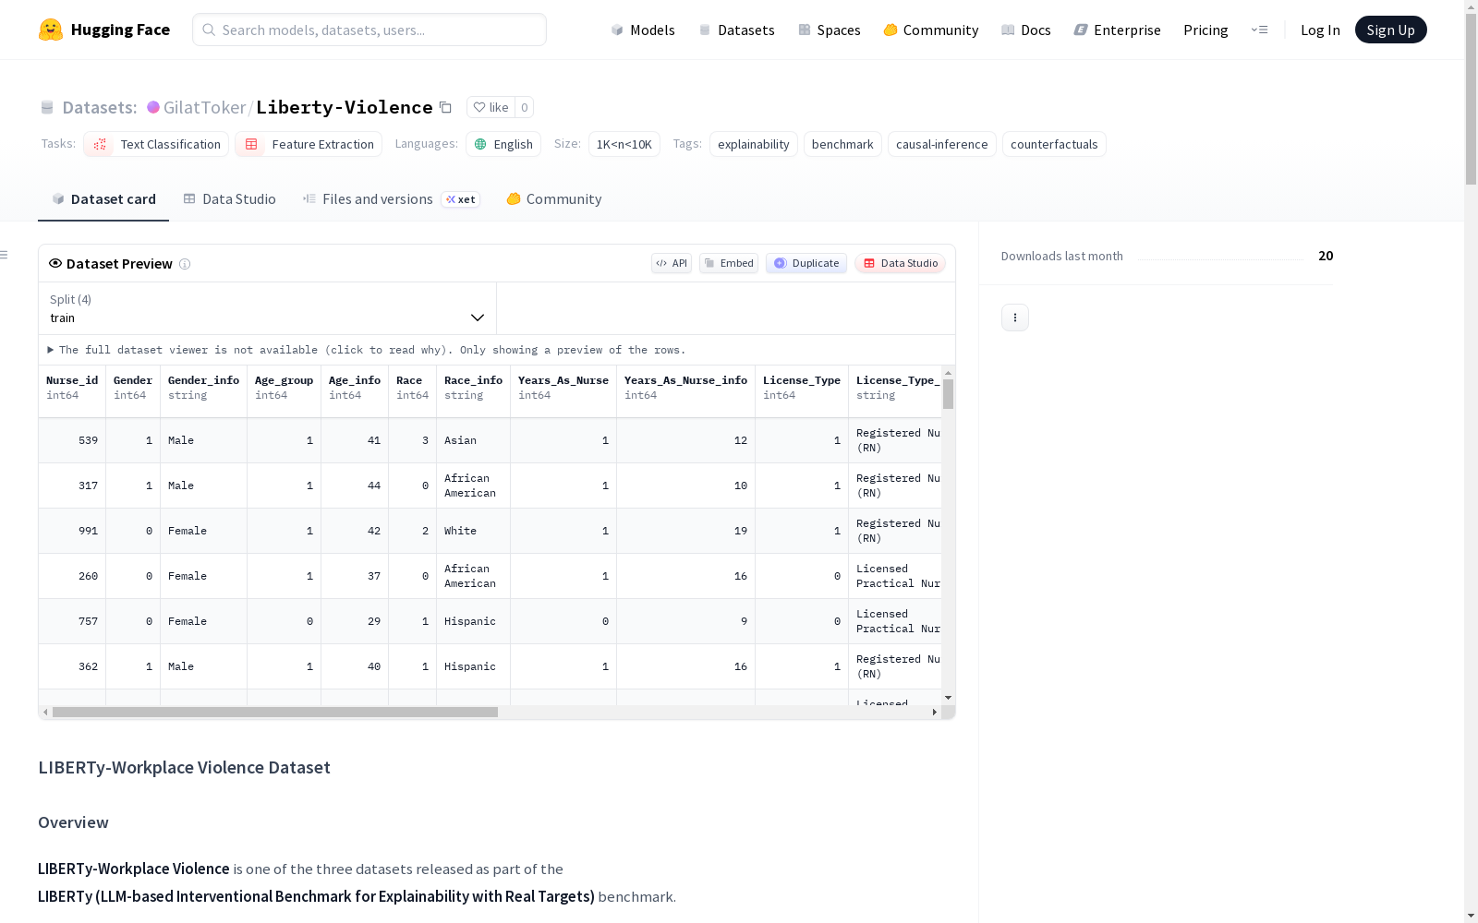
Task: Select the Dataset card tab
Action: pyautogui.click(x=103, y=199)
